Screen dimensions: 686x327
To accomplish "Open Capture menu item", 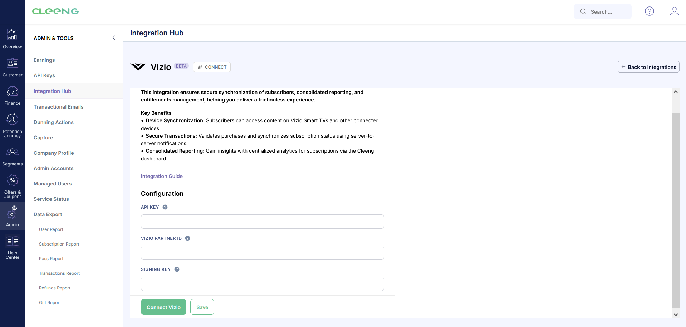I will (x=43, y=138).
